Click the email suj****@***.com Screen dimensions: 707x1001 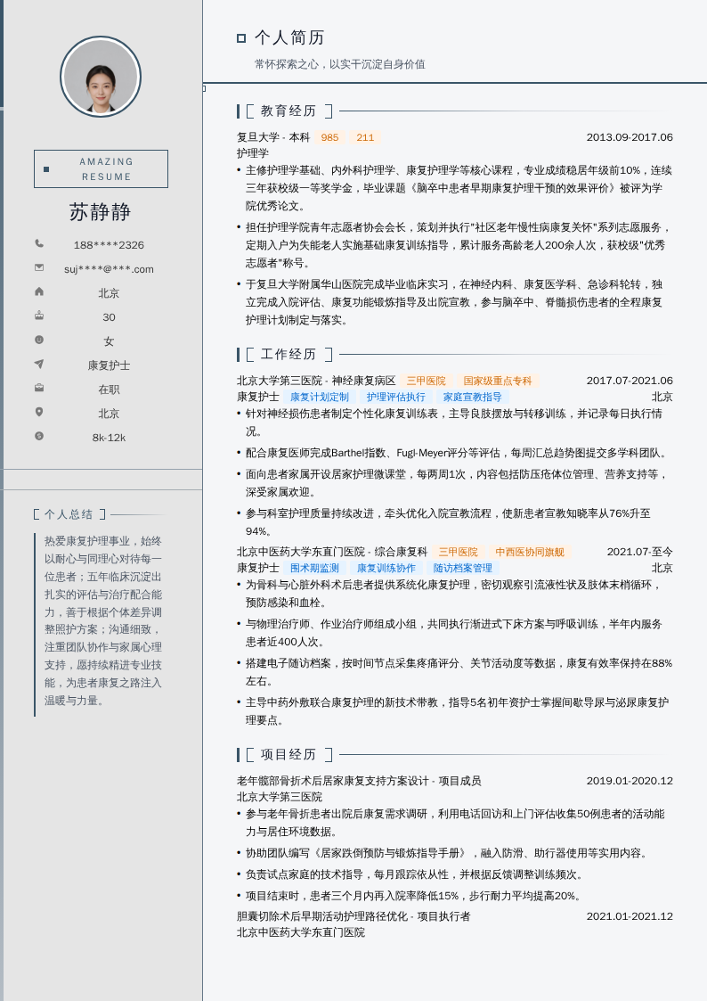[109, 269]
